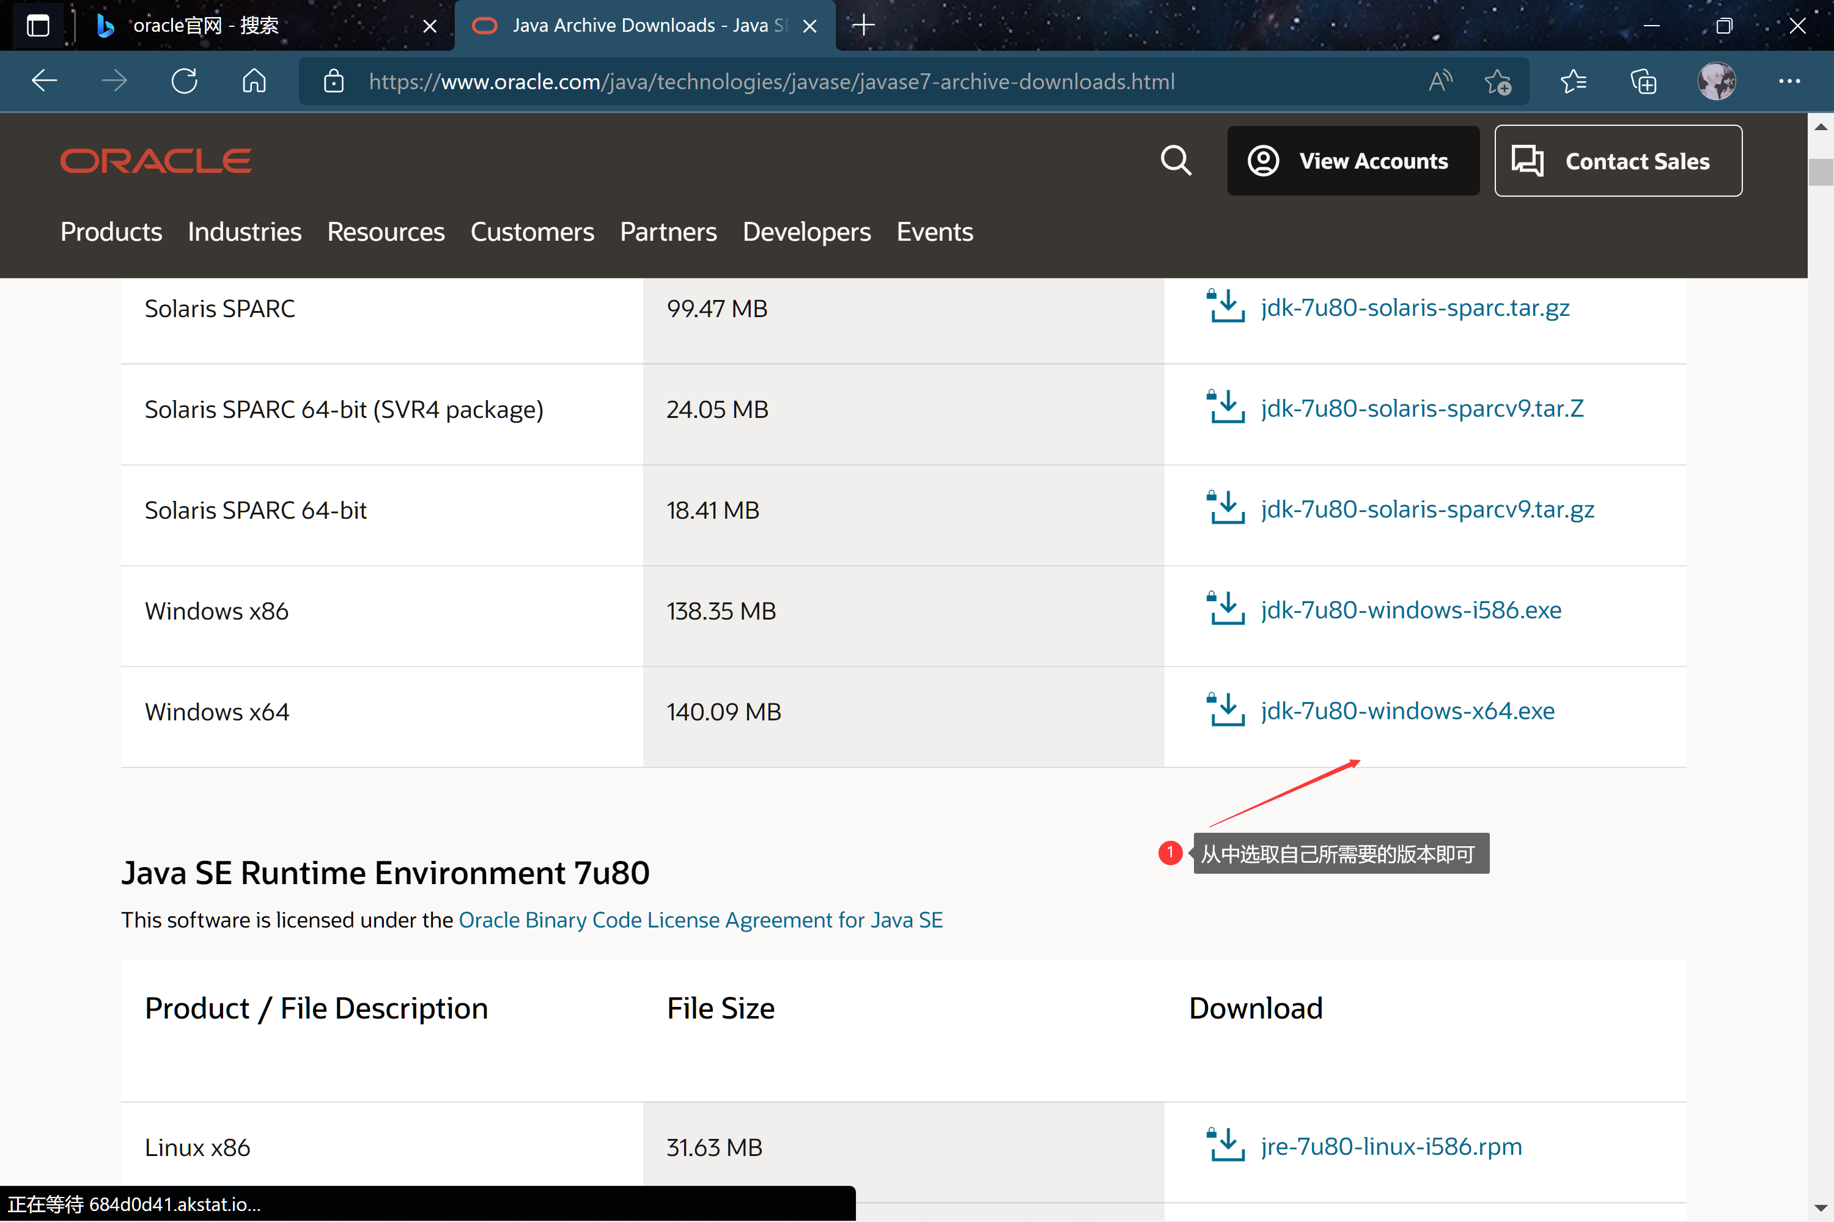
Task: Open the Resources menu
Action: pyautogui.click(x=386, y=232)
